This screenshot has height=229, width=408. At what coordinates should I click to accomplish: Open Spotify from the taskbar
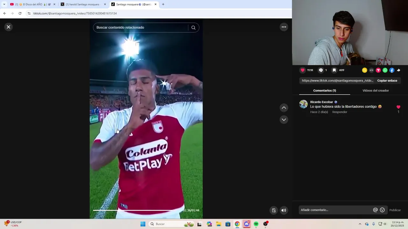[256, 224]
